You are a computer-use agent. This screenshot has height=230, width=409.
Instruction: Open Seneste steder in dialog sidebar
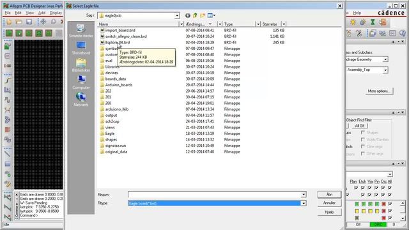[81, 31]
